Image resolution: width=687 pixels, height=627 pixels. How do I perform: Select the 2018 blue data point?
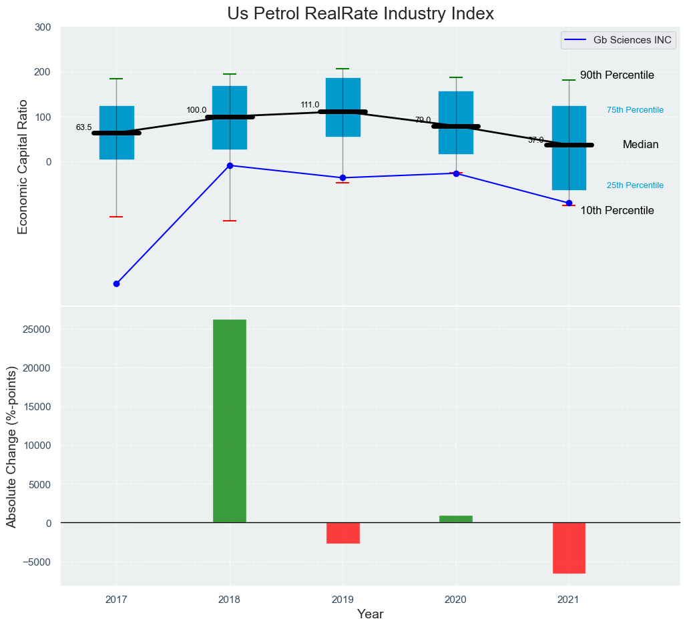[230, 165]
